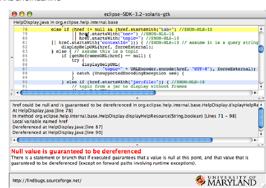Screen dimensions: 266x188
Task: Select highlighted code line 78
Action: (136, 29)
